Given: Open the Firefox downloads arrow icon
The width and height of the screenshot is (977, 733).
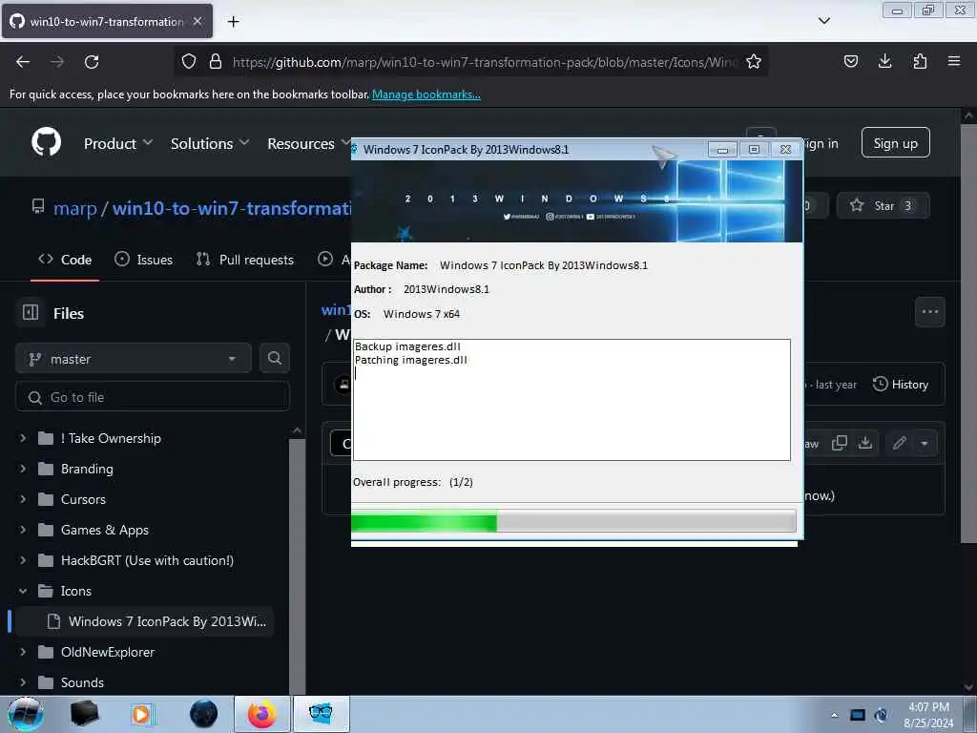Looking at the screenshot, I should [x=884, y=61].
